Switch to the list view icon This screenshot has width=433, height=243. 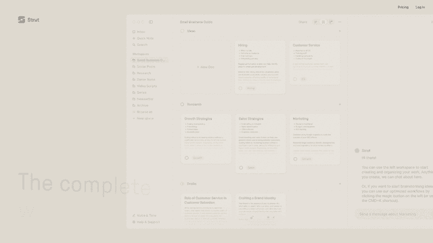click(x=316, y=22)
